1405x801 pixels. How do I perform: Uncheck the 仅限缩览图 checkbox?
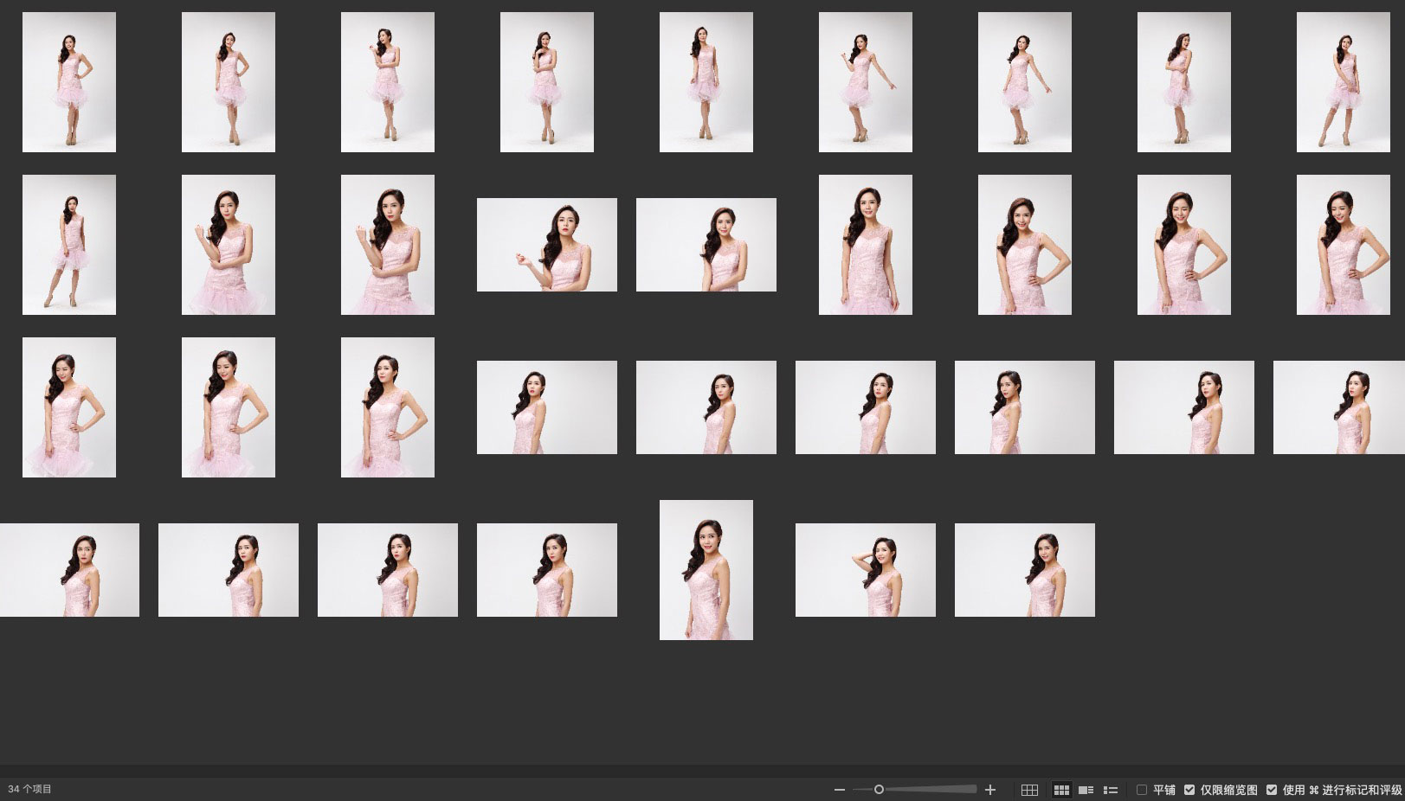(1189, 790)
